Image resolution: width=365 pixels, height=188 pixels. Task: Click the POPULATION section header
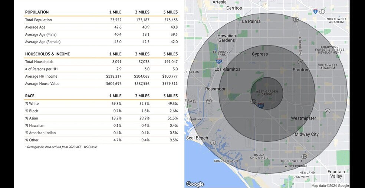[37, 12]
